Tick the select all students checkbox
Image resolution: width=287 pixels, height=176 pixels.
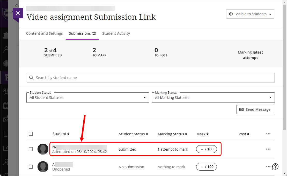[31, 134]
